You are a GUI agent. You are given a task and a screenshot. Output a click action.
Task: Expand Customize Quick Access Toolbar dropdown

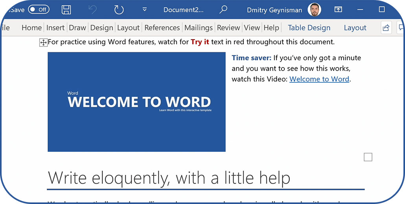(145, 10)
